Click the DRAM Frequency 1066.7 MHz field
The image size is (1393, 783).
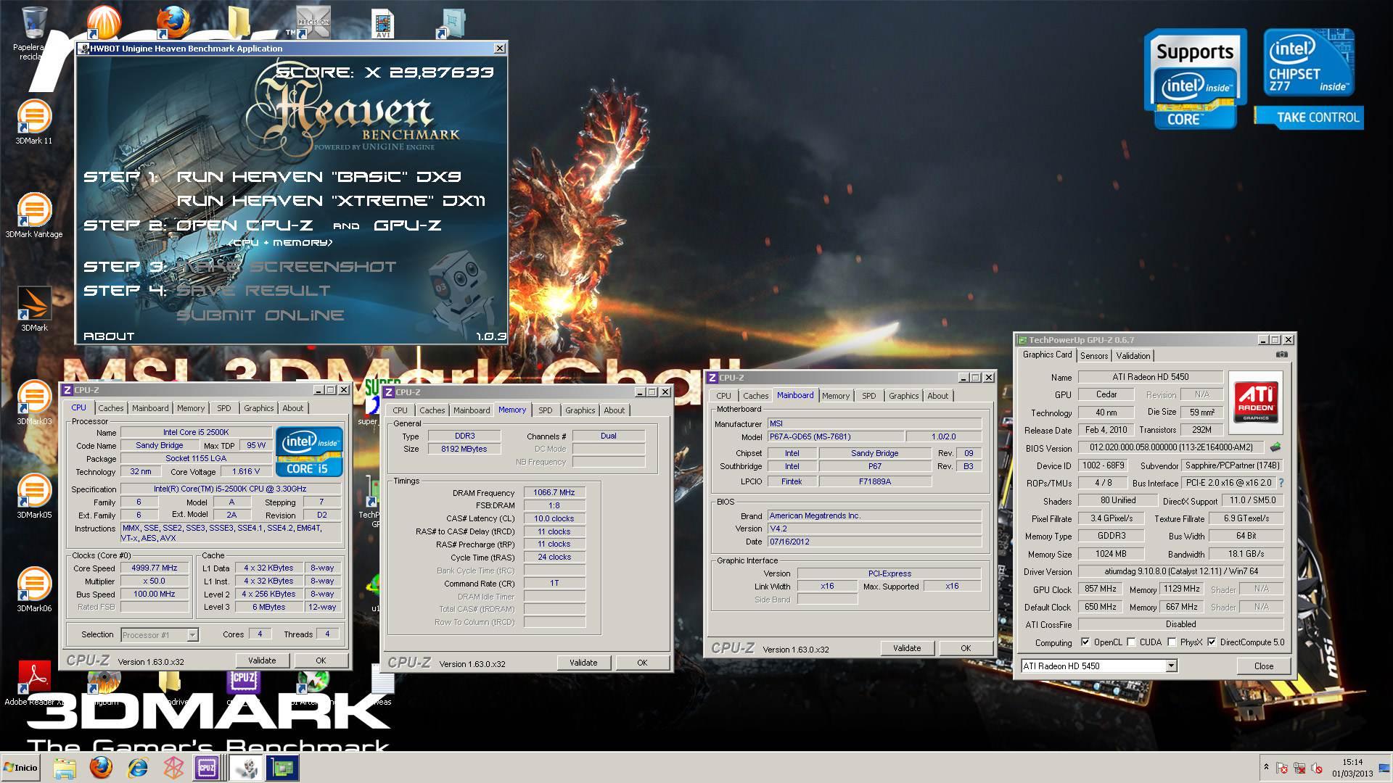pyautogui.click(x=554, y=493)
